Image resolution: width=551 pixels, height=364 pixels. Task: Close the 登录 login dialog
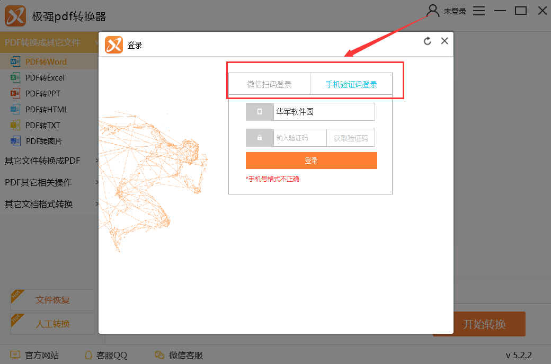click(x=445, y=41)
